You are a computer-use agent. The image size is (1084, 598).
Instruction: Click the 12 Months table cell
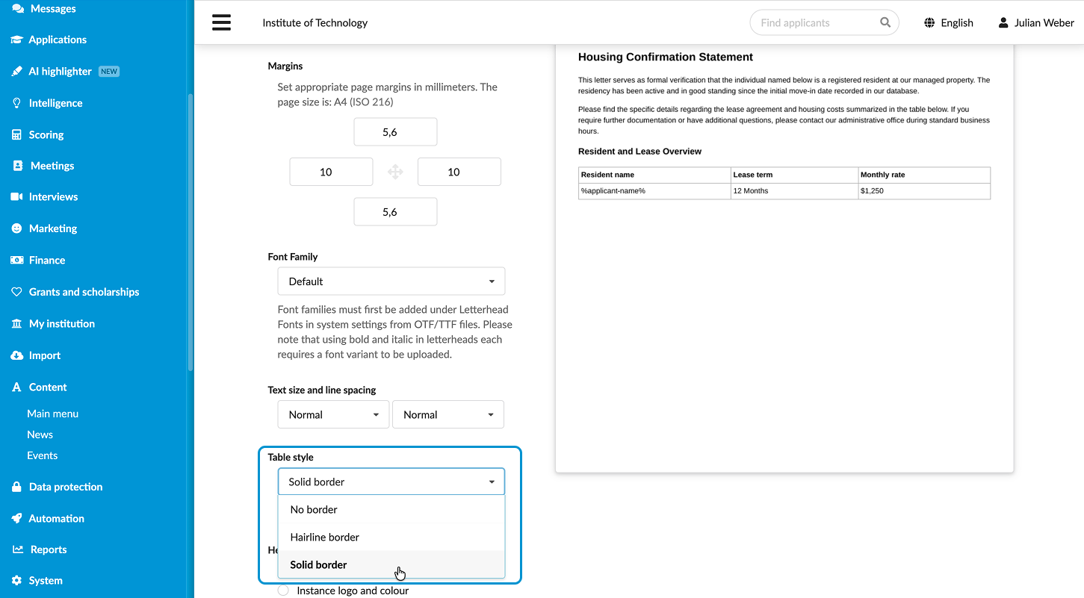(x=795, y=191)
